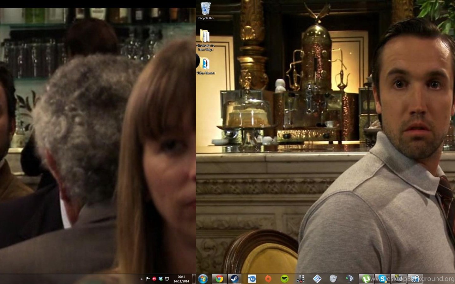The height and width of the screenshot is (284, 455).
Task: Click the Windows Start orb
Action: [x=203, y=279]
